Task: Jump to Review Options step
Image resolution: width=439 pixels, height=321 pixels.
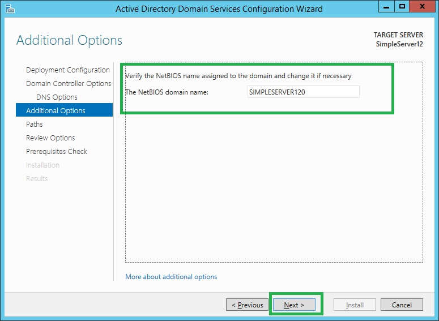Action: pyautogui.click(x=50, y=138)
